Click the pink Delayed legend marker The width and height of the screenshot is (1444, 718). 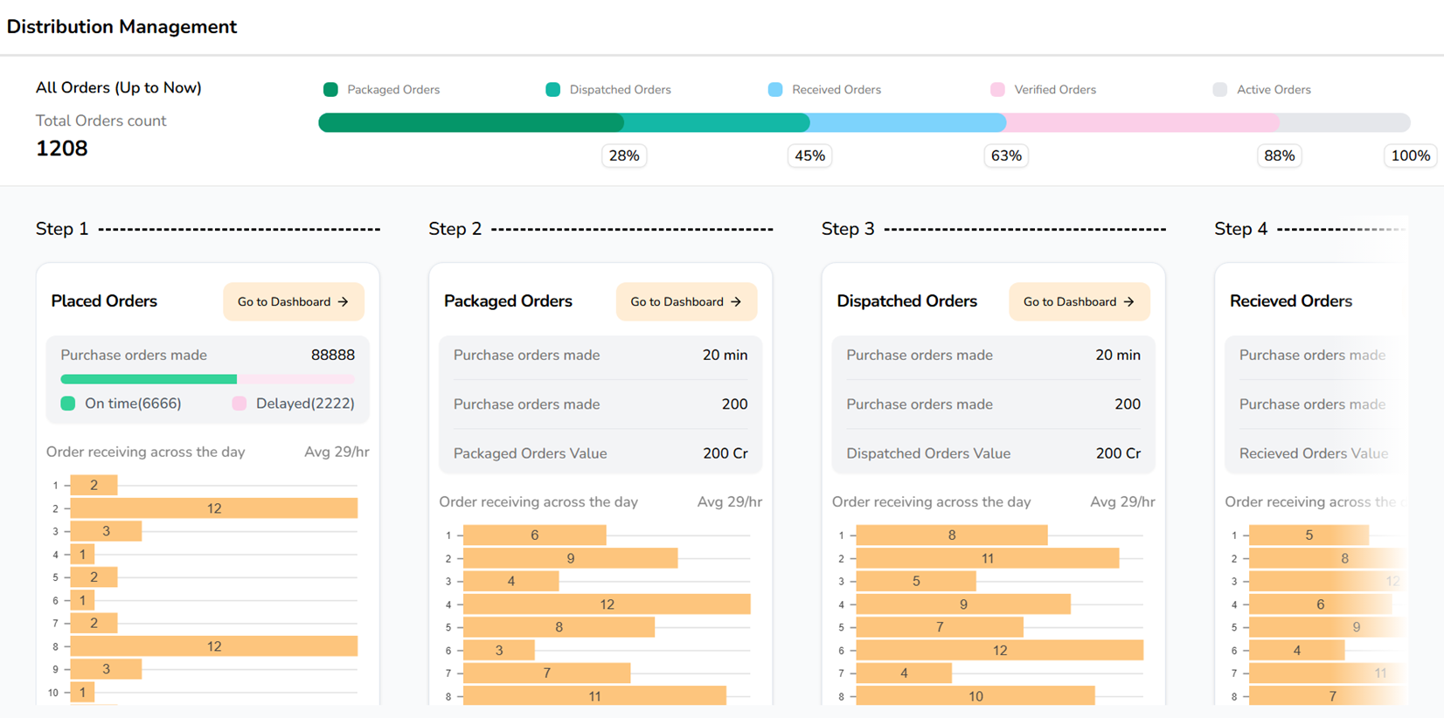coord(240,404)
